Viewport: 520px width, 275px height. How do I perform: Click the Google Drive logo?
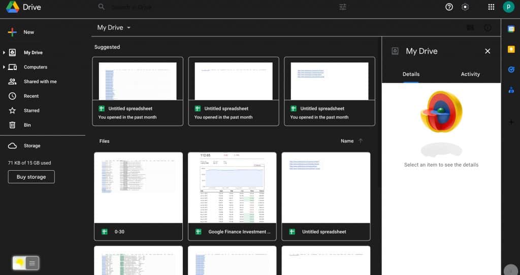13,7
